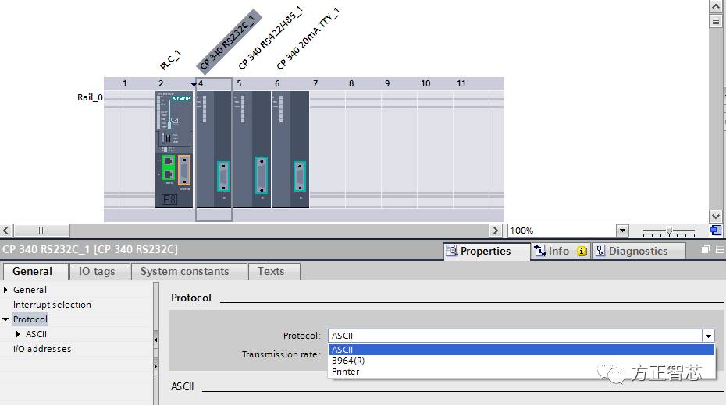Image resolution: width=726 pixels, height=405 pixels.
Task: Click the Info tab warning icon
Action: (582, 251)
